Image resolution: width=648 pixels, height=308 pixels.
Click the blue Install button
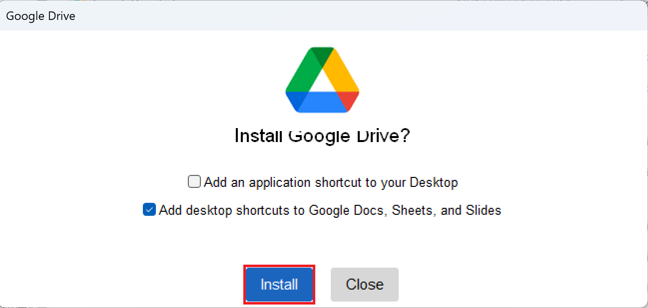pos(279,285)
